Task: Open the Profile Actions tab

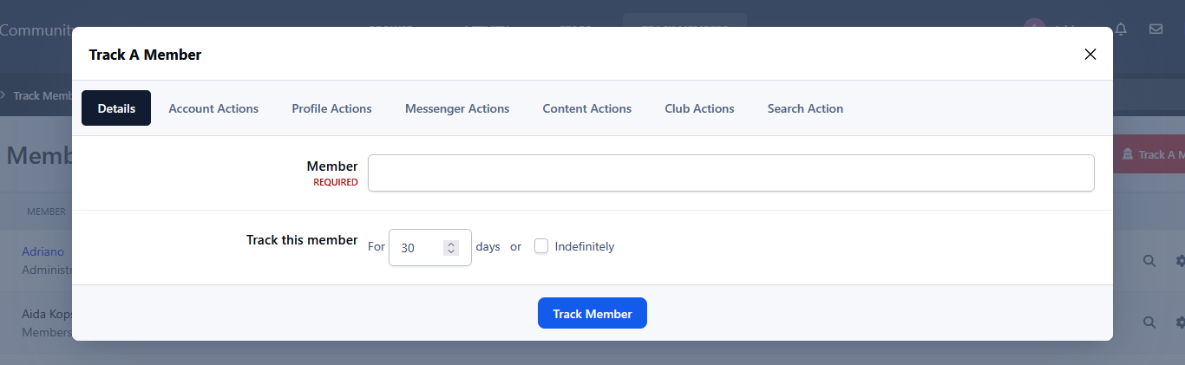Action: 331,108
